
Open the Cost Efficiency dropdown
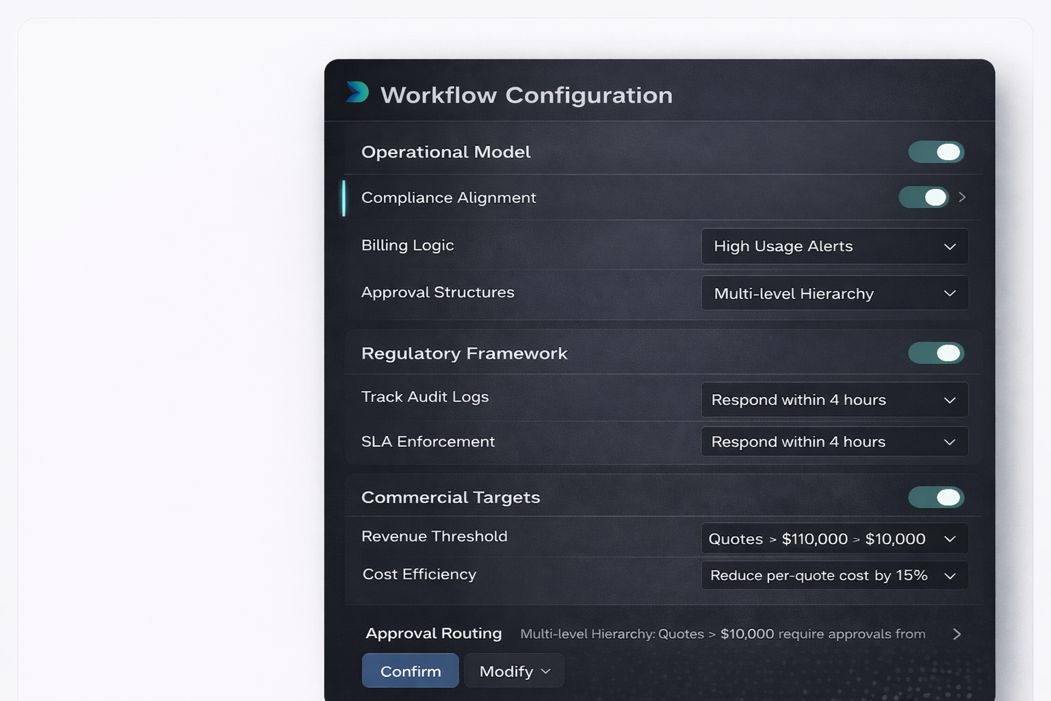click(x=834, y=576)
